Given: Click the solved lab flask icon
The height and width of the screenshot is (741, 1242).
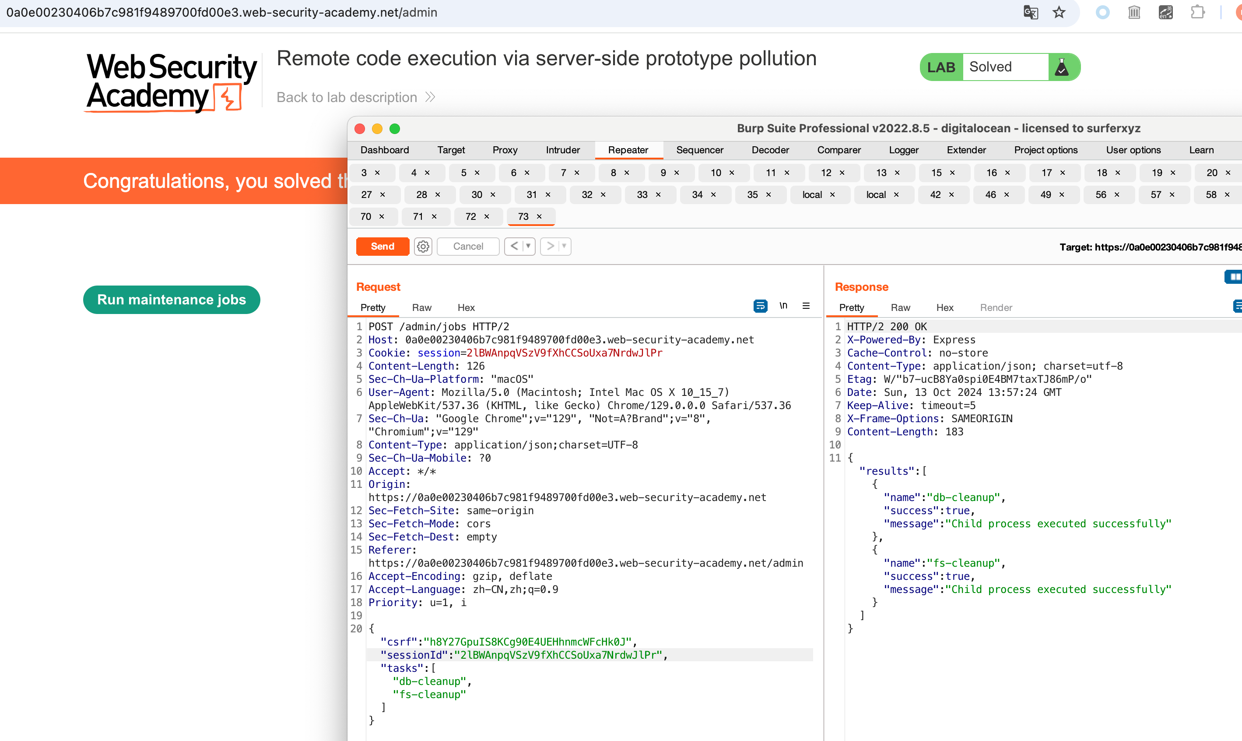Looking at the screenshot, I should (x=1062, y=67).
